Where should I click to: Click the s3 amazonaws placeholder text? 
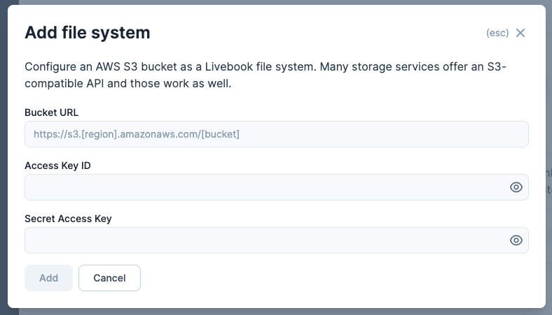(x=137, y=134)
